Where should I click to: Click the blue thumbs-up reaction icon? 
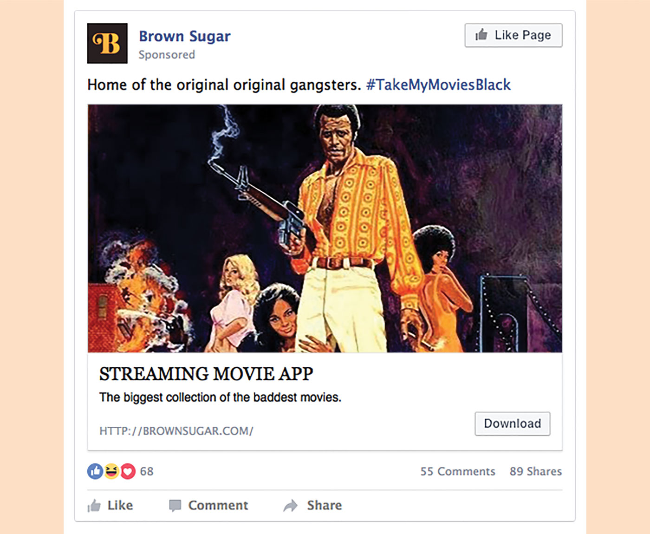point(95,471)
